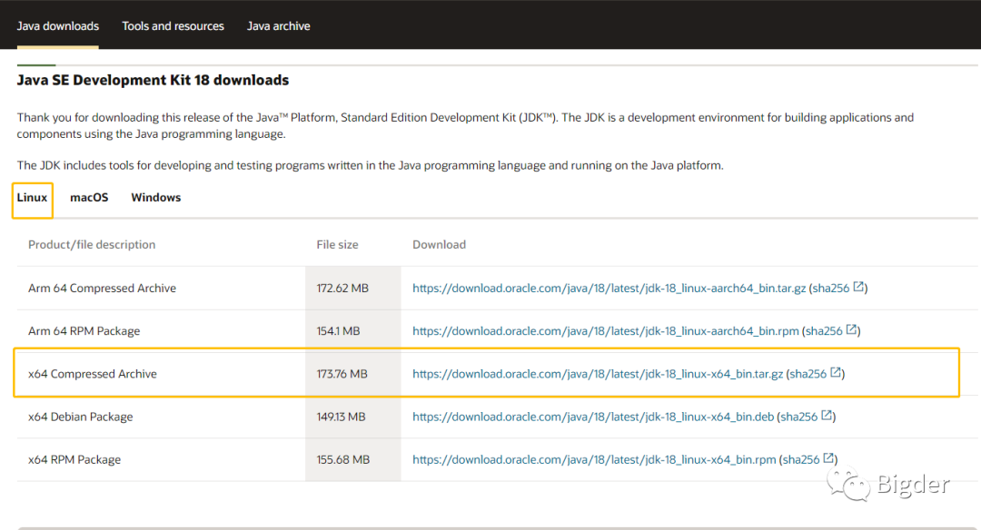Open the Tools and resources tab
The image size is (981, 530).
[173, 25]
